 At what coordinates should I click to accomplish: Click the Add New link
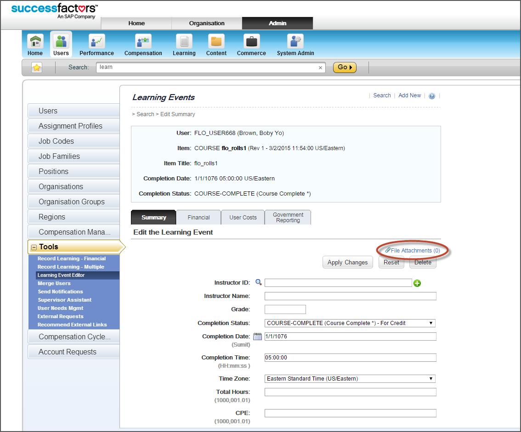point(409,95)
